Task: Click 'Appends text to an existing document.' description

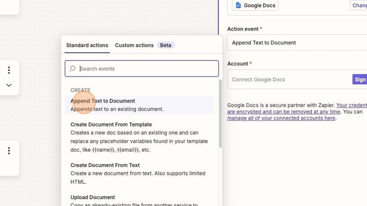Action: coord(117,109)
